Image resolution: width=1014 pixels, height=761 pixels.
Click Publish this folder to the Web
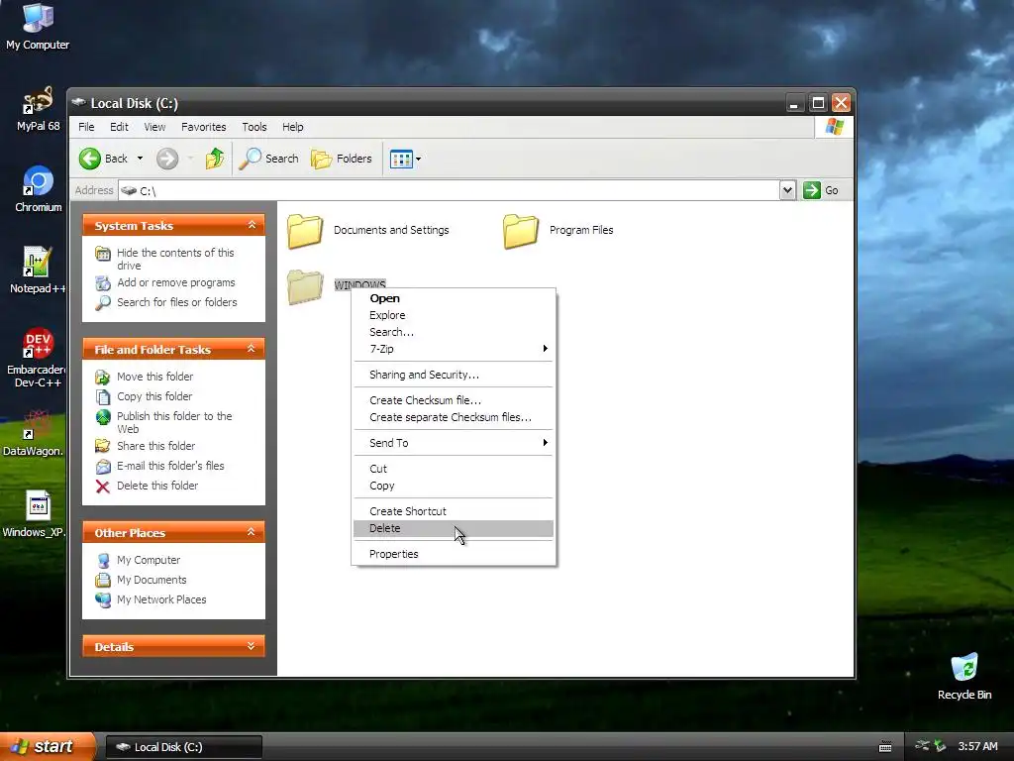pos(174,422)
